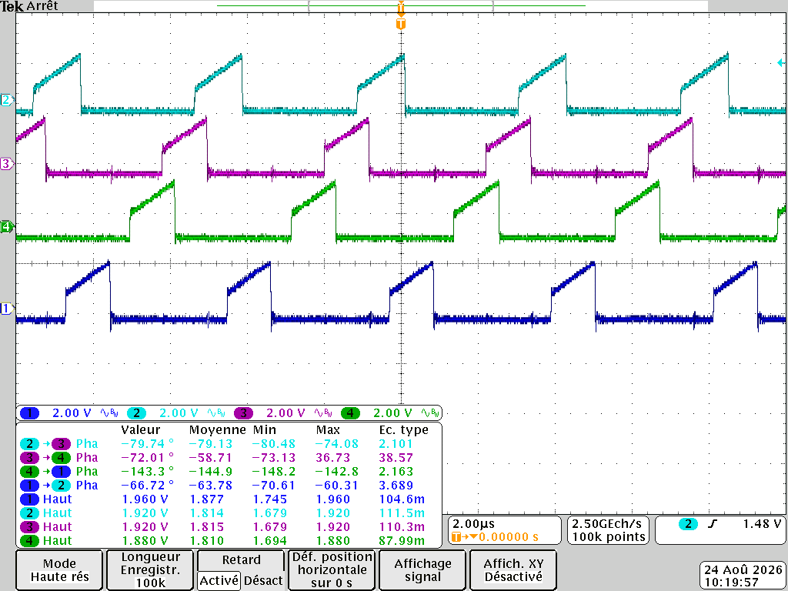Select channel 2 badge in vertical scale bar

click(x=136, y=413)
